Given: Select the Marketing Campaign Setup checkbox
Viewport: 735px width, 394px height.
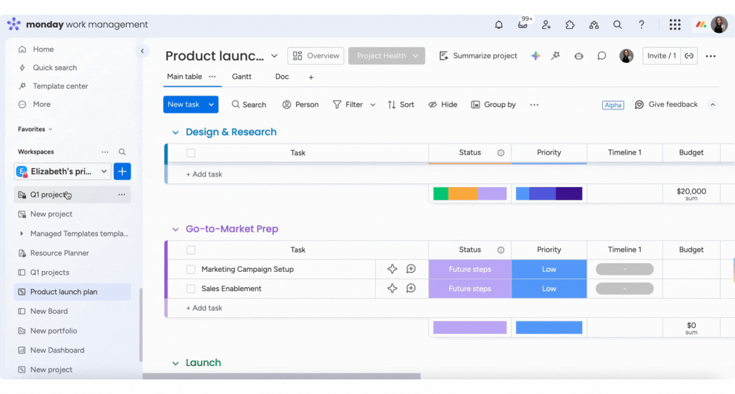Looking at the screenshot, I should (x=191, y=269).
